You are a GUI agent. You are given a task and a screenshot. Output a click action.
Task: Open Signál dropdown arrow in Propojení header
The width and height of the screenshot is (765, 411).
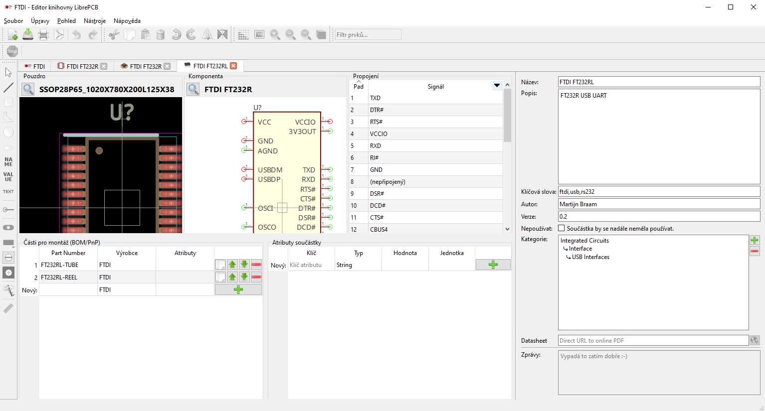click(x=497, y=86)
